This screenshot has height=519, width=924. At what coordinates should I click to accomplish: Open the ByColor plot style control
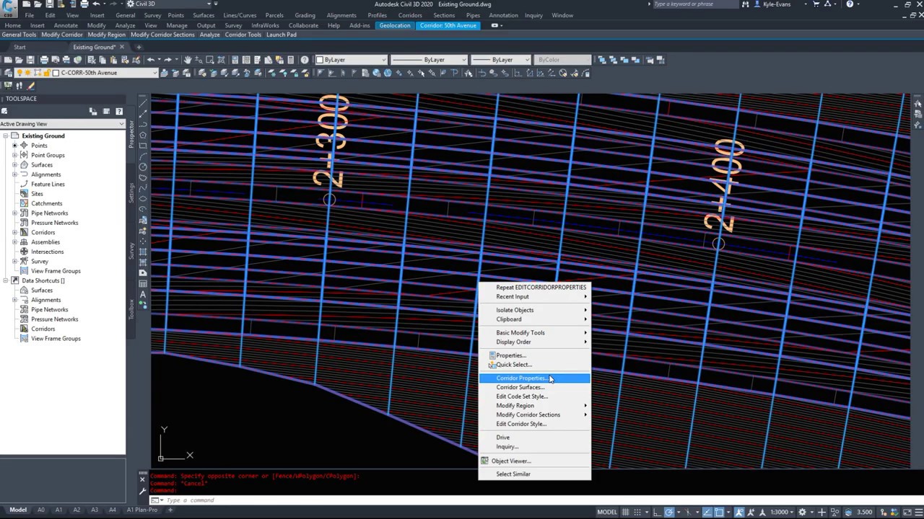tap(563, 60)
